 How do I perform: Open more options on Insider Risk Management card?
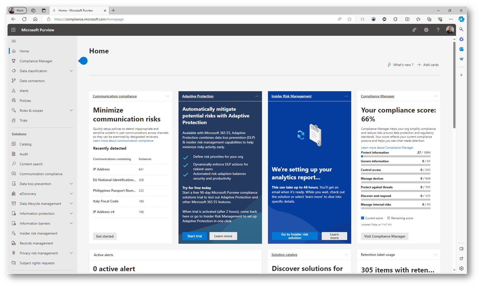pyautogui.click(x=346, y=96)
